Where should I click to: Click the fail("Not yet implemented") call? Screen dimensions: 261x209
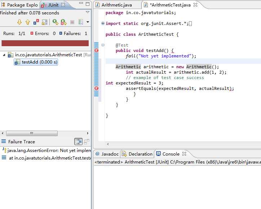[x=161, y=56]
